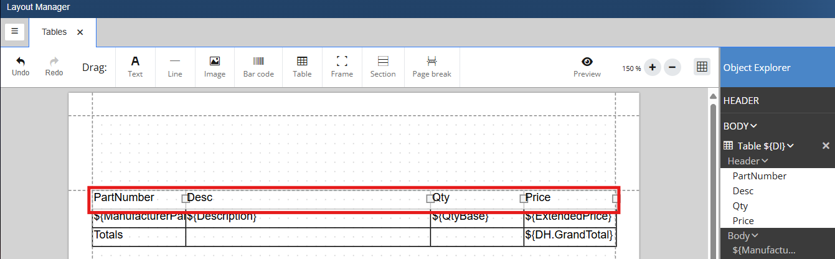835x259 pixels.
Task: Click the Undo arrow icon
Action: point(21,62)
